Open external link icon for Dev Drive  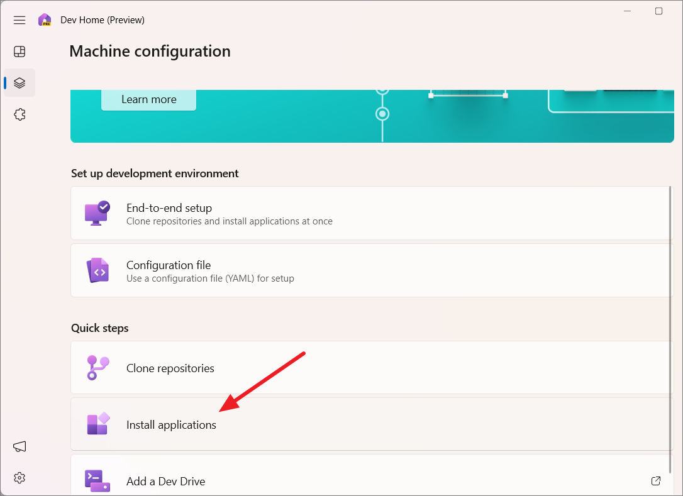point(655,481)
